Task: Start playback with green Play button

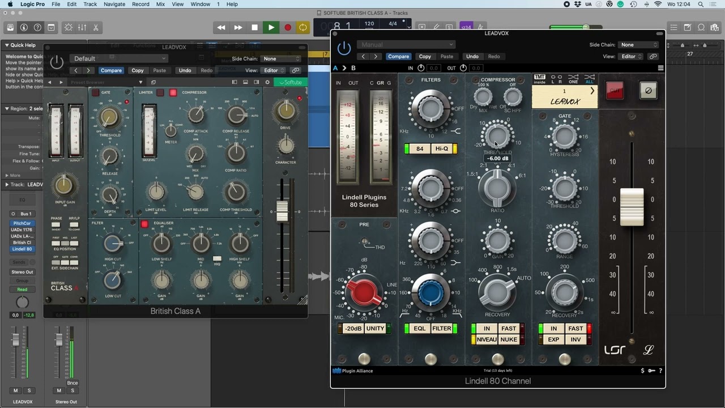Action: point(271,27)
